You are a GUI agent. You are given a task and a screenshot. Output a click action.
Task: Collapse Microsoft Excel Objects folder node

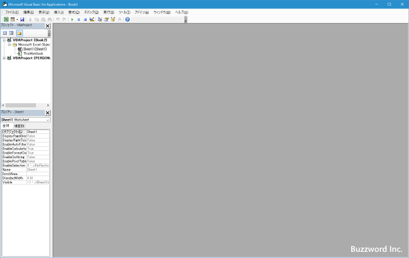(10, 44)
